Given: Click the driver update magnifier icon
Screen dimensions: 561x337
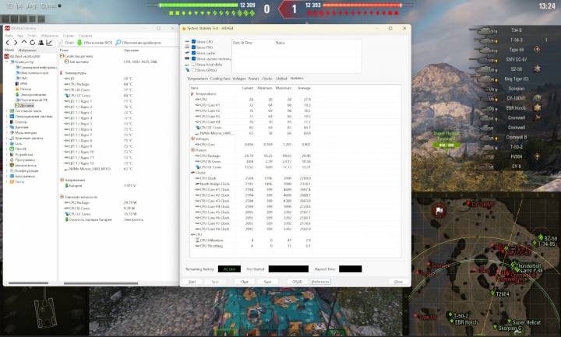Looking at the screenshot, I should (x=118, y=43).
